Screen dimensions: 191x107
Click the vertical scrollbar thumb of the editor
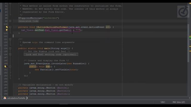click(x=188, y=43)
